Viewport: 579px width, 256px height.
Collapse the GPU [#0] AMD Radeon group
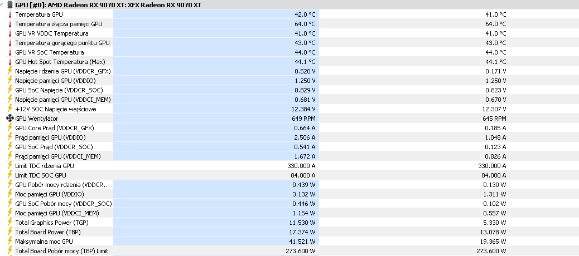(x=3, y=4)
